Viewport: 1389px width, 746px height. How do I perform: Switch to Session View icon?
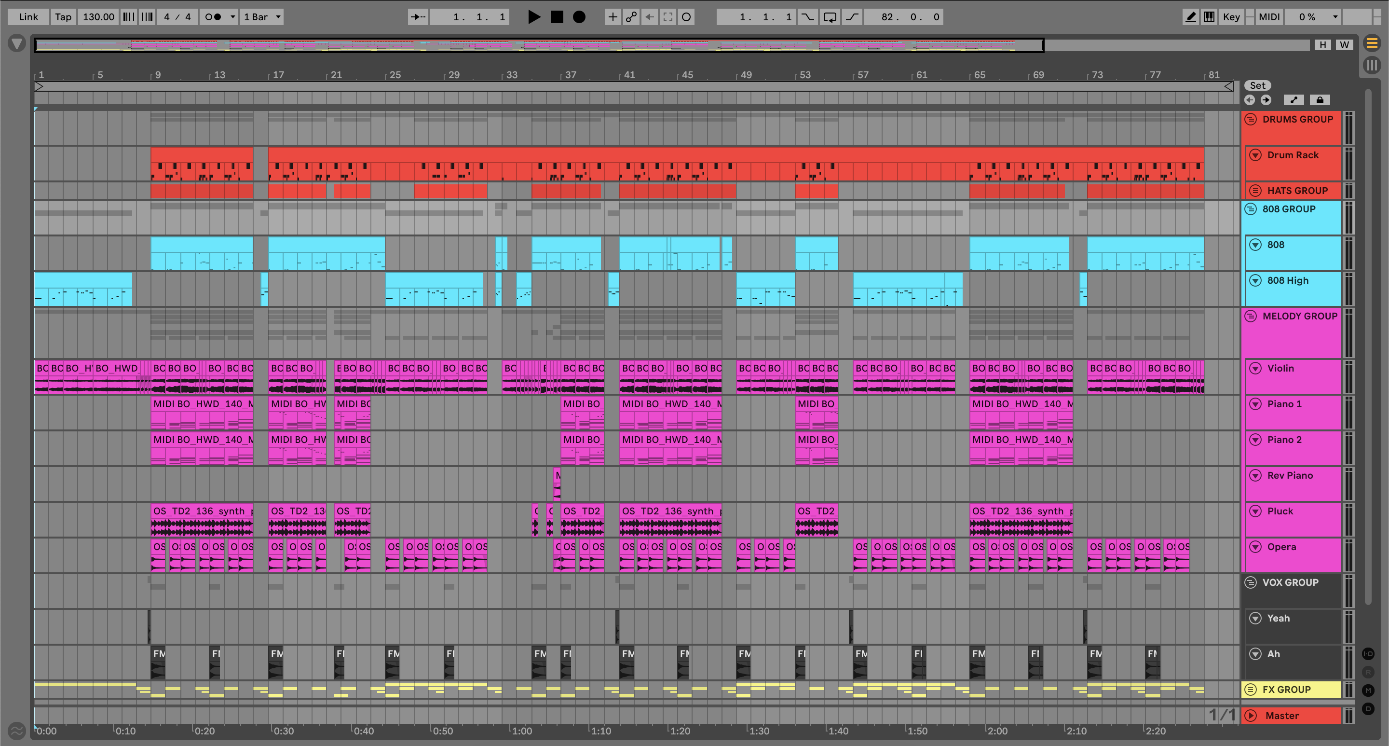[1372, 65]
